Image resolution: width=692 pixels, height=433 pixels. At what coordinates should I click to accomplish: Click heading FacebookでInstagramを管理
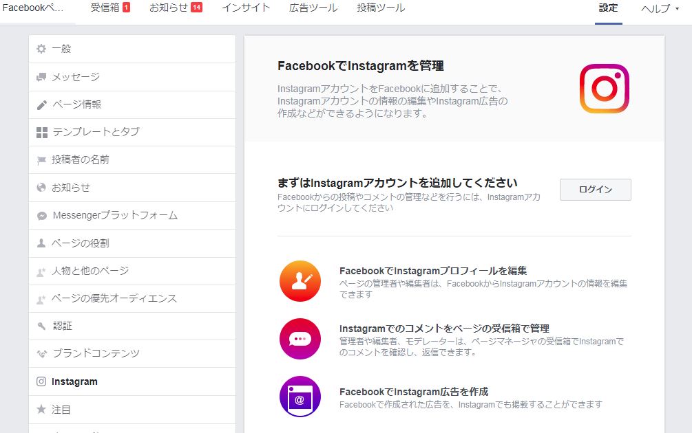[361, 66]
